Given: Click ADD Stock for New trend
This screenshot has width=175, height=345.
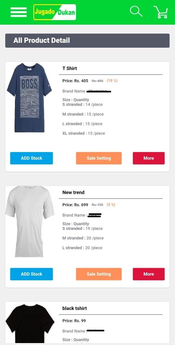Looking at the screenshot, I should click(x=31, y=274).
